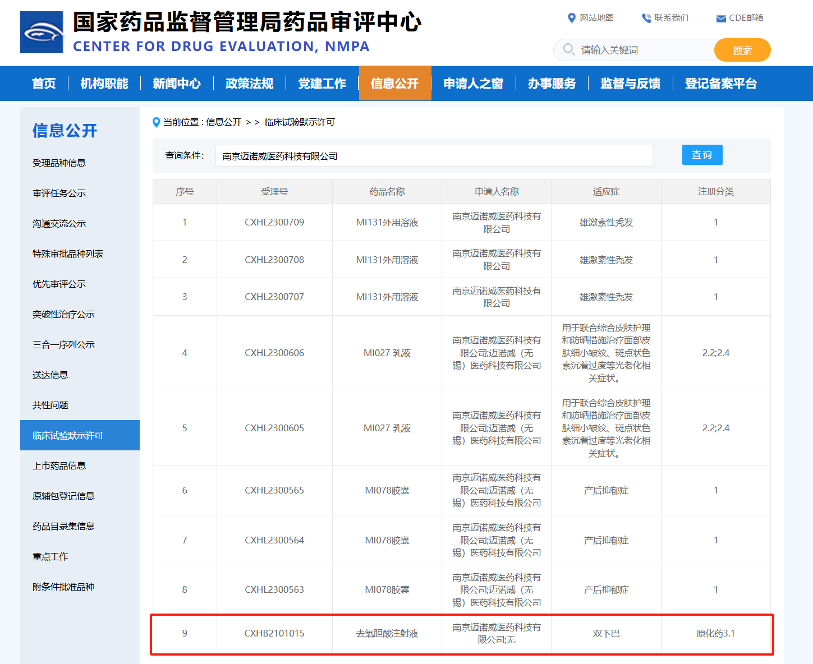Open the 申请人之窗 menu item
This screenshot has height=664, width=813.
[x=473, y=84]
